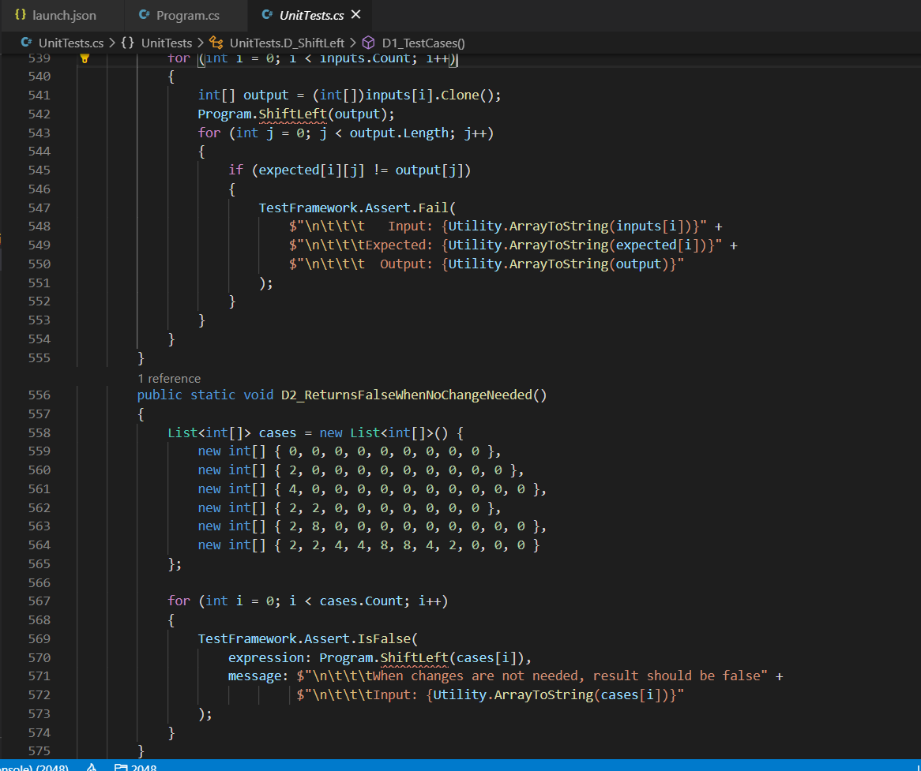
Task: Switch to the launch.json tab
Action: point(64,15)
